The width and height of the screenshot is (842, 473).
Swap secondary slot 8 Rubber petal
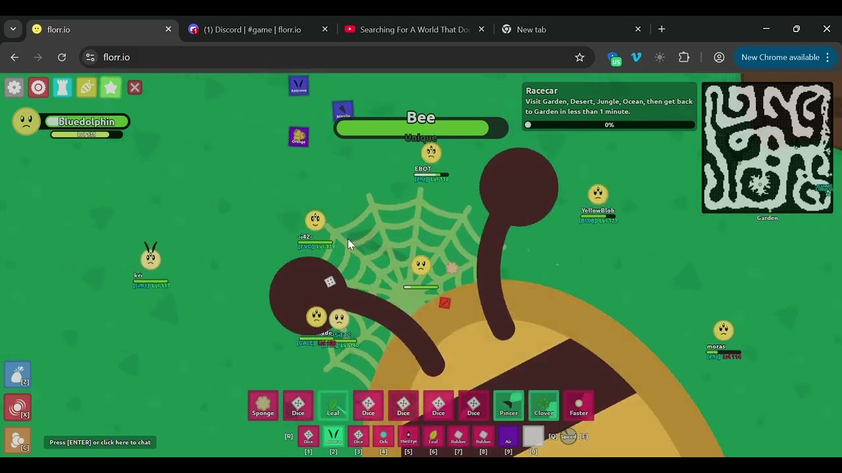(483, 436)
